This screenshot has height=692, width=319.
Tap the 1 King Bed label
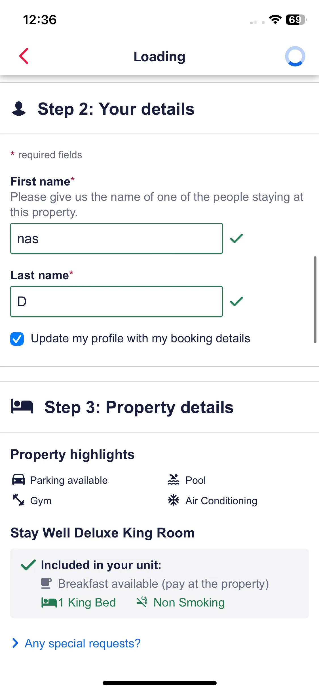87,602
